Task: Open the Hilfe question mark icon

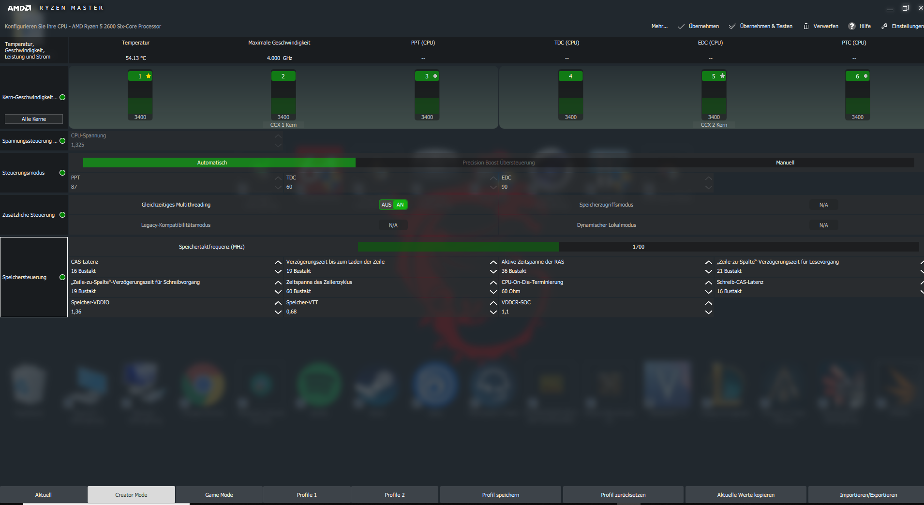Action: pos(852,26)
